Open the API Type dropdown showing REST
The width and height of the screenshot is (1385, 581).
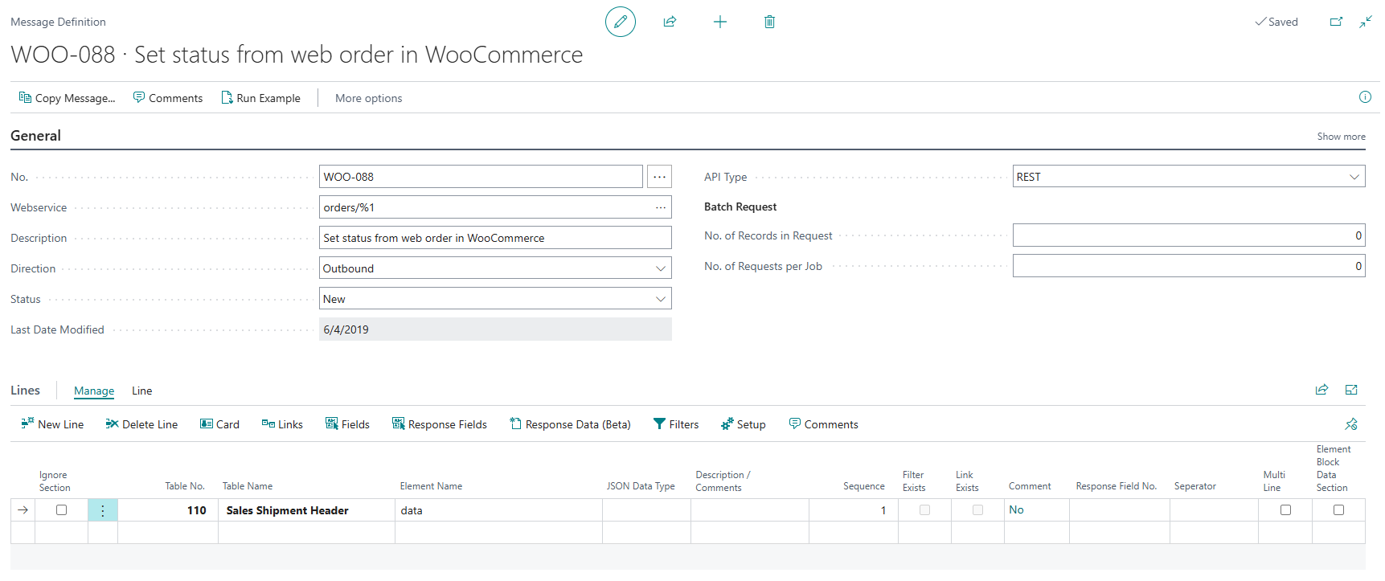coord(1189,177)
